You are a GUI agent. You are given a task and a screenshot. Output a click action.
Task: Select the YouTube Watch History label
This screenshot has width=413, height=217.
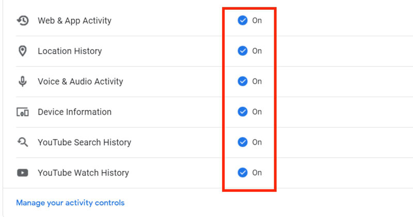pyautogui.click(x=83, y=173)
